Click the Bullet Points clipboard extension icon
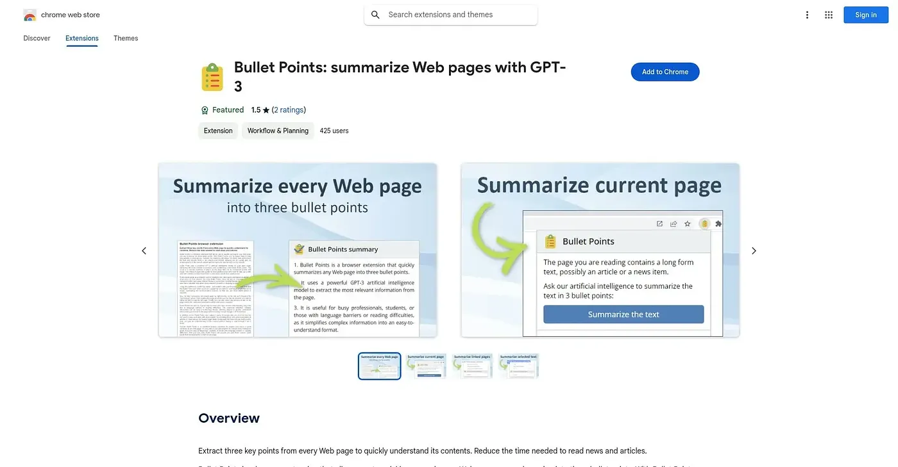Image resolution: width=898 pixels, height=467 pixels. pos(212,77)
